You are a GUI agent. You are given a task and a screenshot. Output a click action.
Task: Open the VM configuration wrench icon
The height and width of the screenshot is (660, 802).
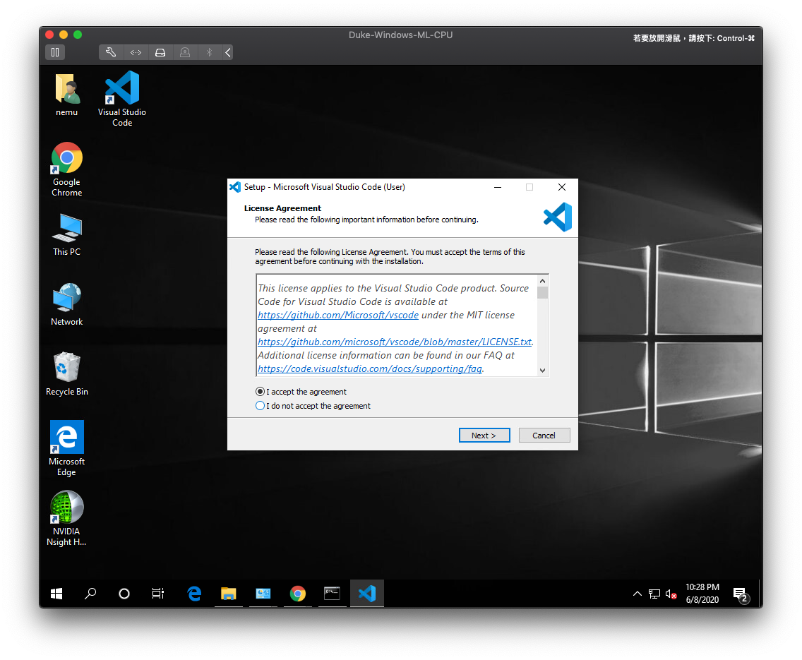(111, 52)
